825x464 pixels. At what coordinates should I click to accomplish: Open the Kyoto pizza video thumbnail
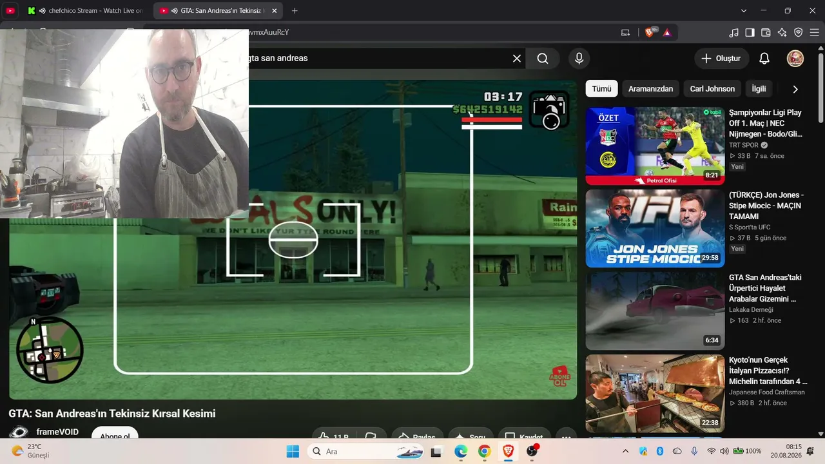655,393
